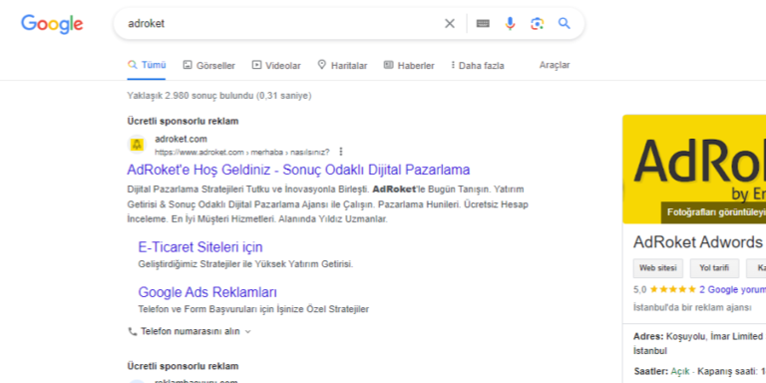Start voice search with microphone icon
The image size is (766, 383).
(510, 24)
